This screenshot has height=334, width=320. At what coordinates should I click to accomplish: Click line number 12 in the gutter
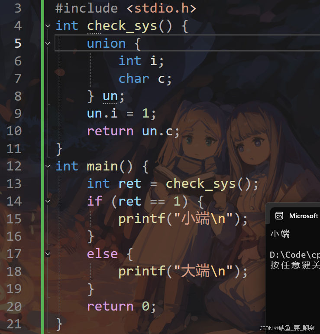click(14, 166)
